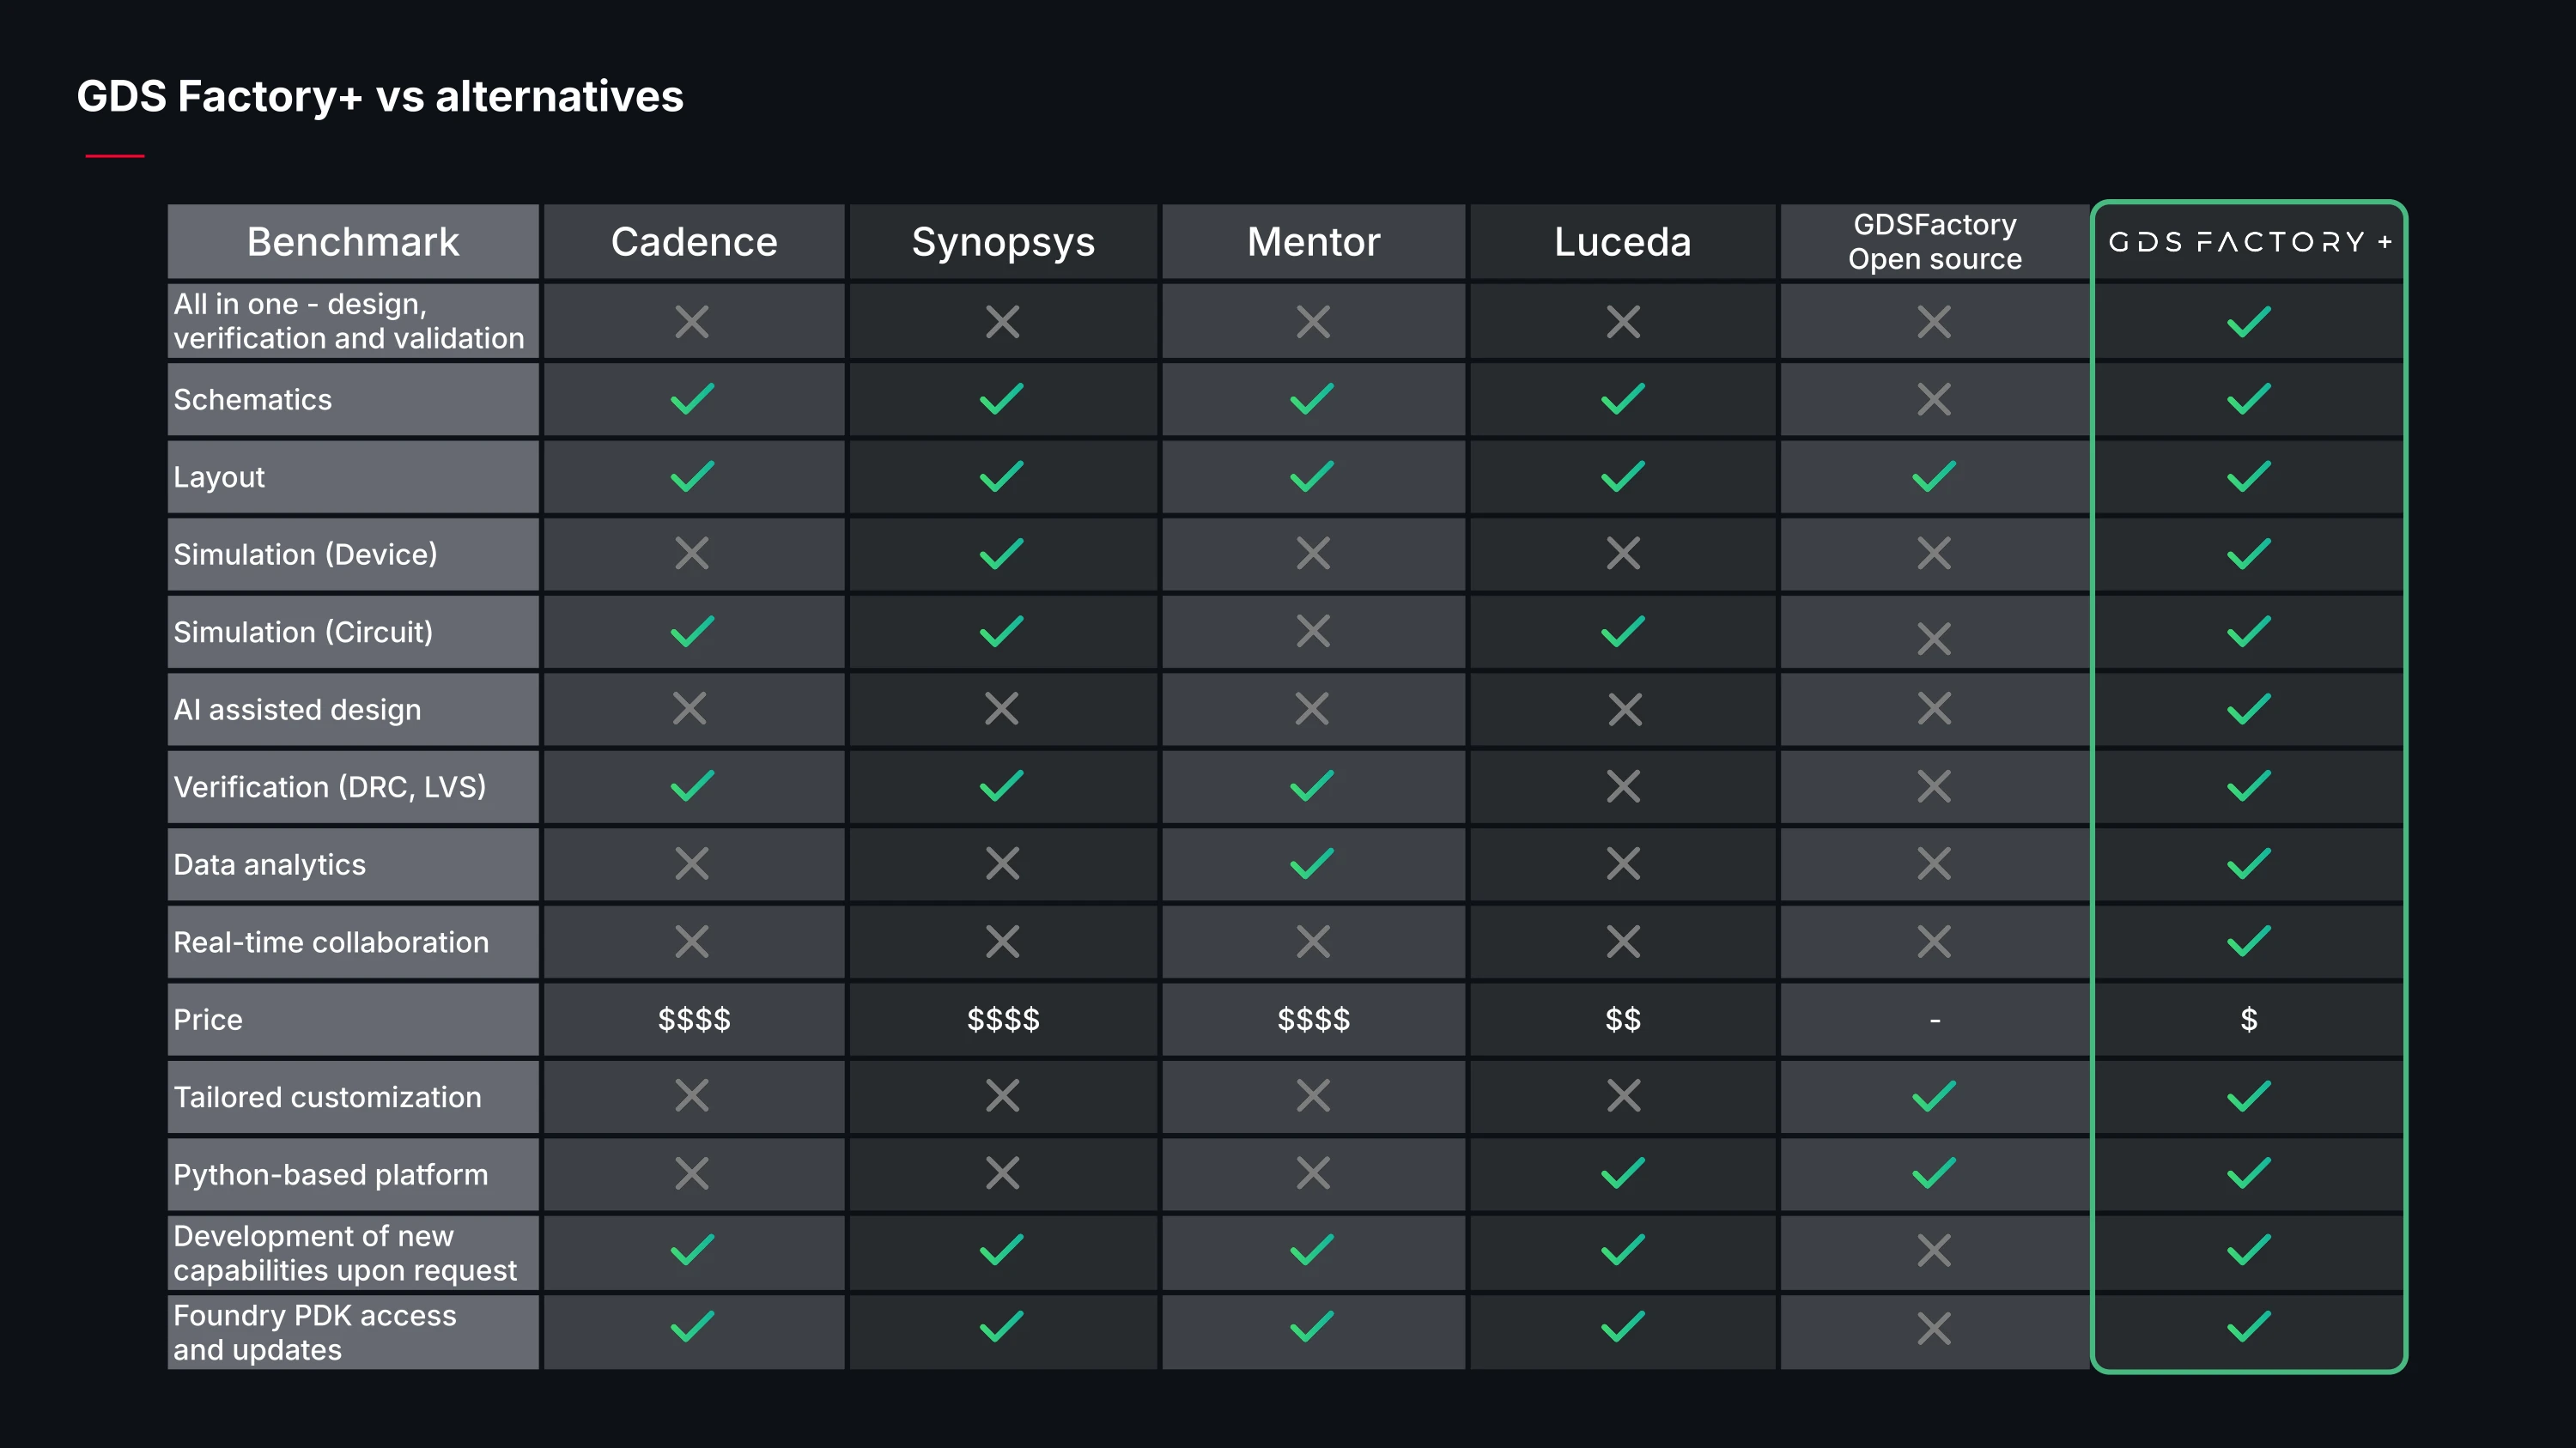
Task: Click the X mark for Luceda Data analytics
Action: click(1623, 863)
